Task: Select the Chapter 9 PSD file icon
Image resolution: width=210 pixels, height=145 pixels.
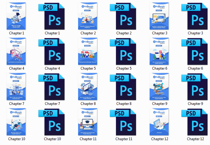Action: 195,87
